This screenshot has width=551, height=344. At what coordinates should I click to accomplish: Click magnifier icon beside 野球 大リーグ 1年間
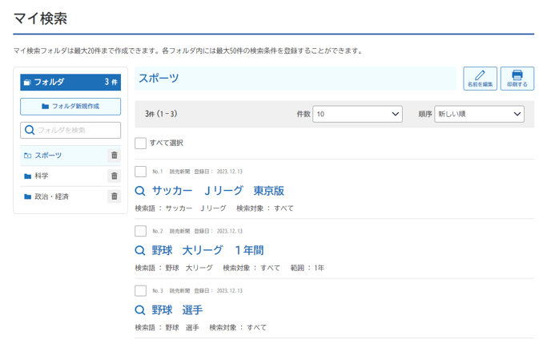coord(140,250)
